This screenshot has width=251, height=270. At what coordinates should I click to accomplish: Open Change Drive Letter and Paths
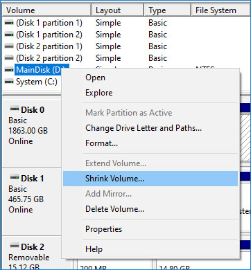(150, 128)
